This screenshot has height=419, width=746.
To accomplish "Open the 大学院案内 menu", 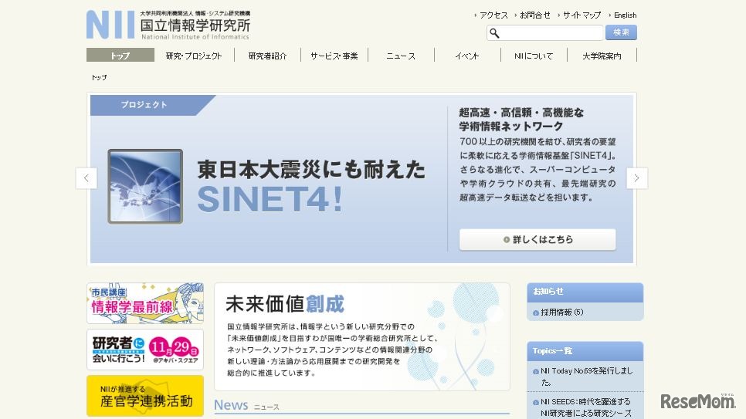I will pos(602,56).
